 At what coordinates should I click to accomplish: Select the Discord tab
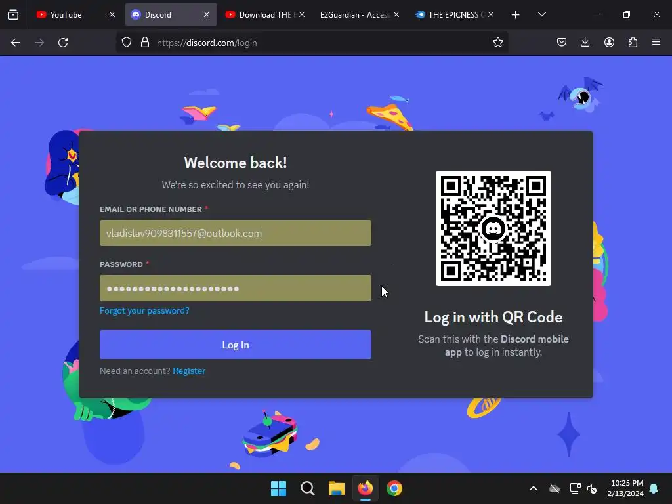tap(171, 14)
